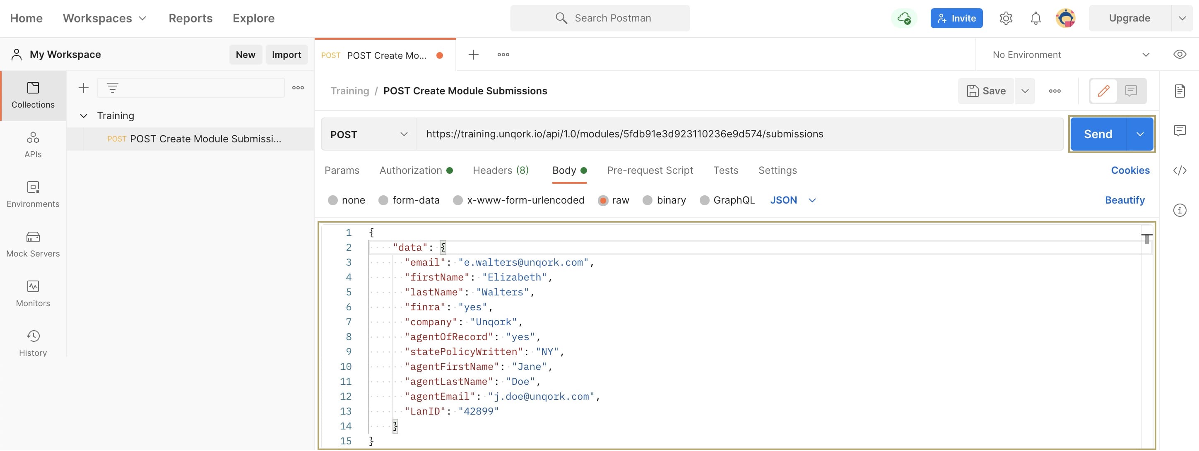Open notifications bell icon
This screenshot has width=1199, height=451.
(x=1035, y=18)
